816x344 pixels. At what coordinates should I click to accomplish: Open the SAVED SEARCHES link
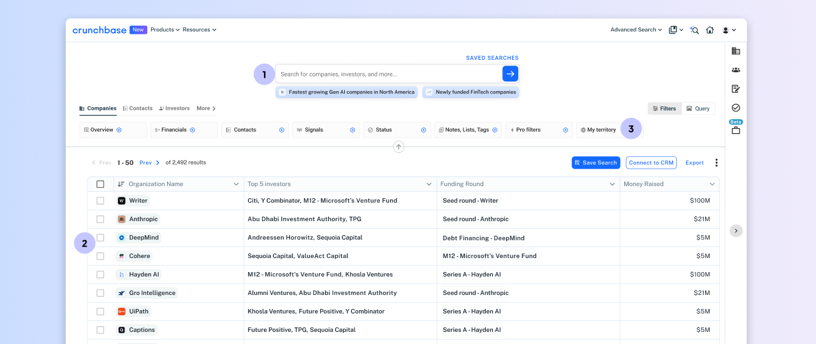[x=492, y=58]
